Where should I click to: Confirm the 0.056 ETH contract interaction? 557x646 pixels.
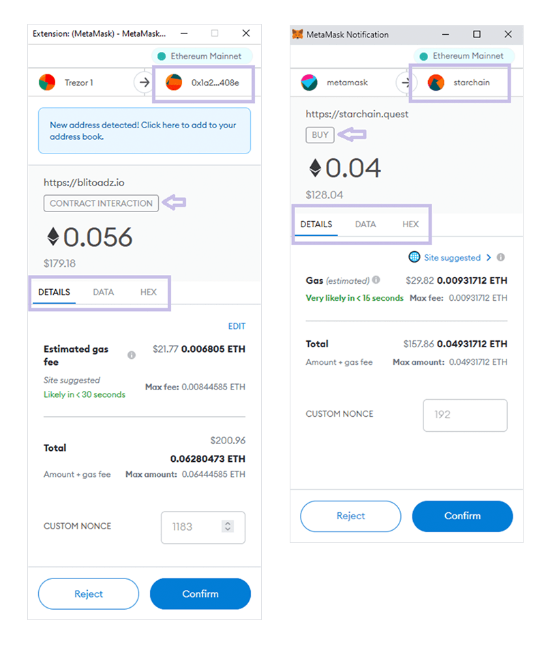[x=200, y=593]
